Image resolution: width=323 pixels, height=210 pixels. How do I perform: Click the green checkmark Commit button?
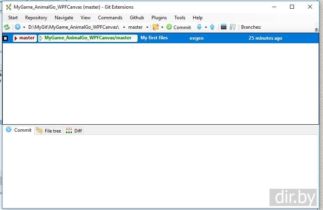pos(179,27)
